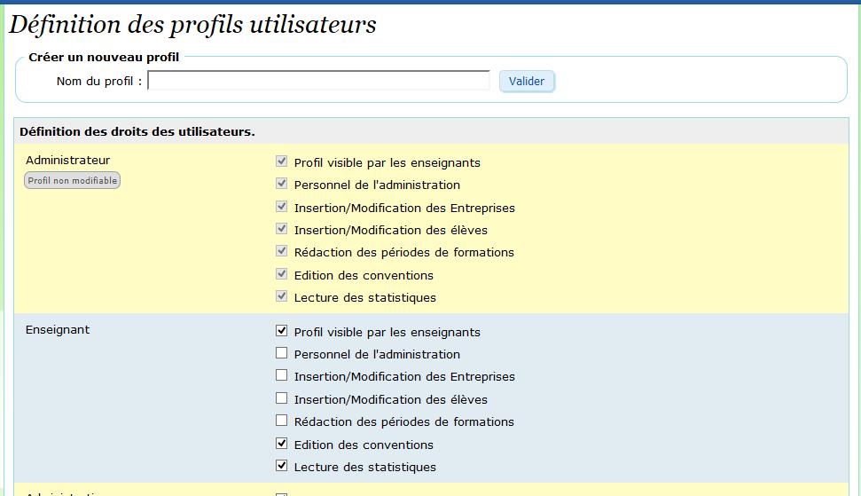Image resolution: width=861 pixels, height=496 pixels.
Task: Click Administrateur 'Personnel de l'administration' checkbox
Action: (282, 184)
